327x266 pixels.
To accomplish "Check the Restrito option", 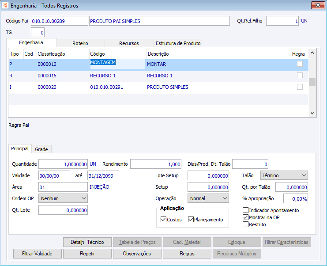I will coord(246,224).
